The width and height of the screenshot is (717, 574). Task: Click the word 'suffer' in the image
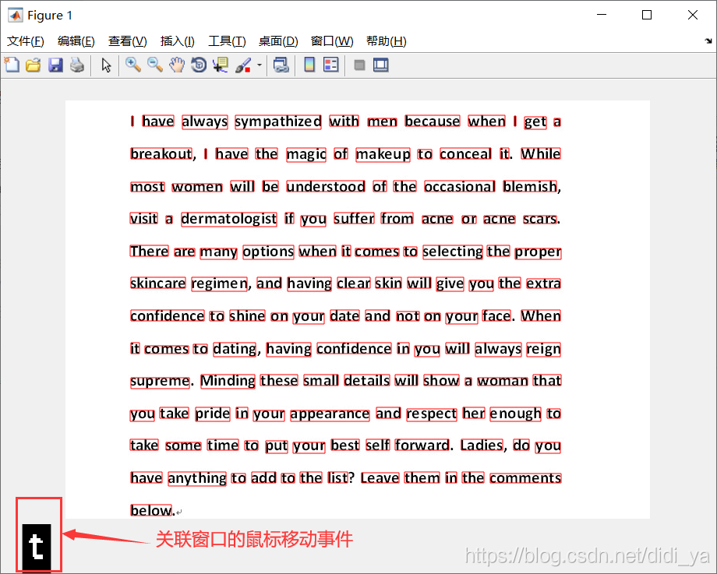355,218
